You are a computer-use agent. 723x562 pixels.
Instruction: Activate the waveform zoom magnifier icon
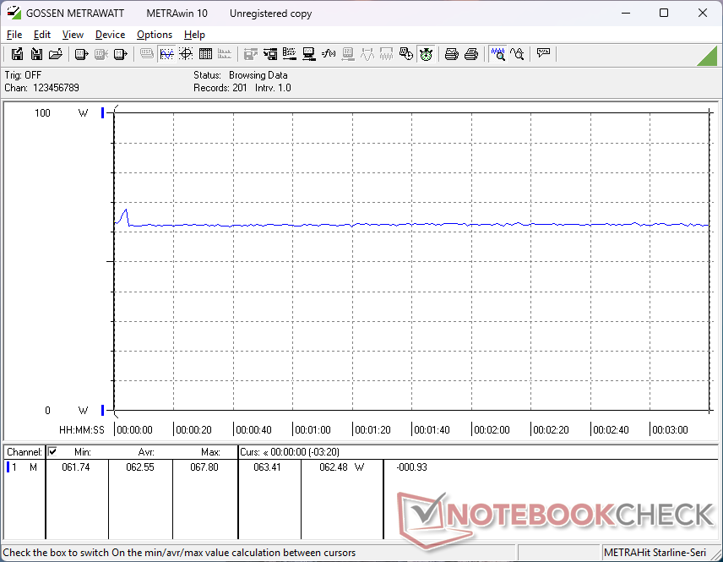[498, 54]
